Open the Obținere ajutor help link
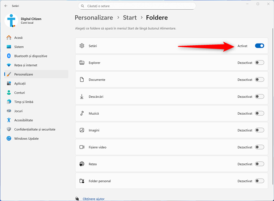The width and height of the screenshot is (274, 201). [93, 198]
